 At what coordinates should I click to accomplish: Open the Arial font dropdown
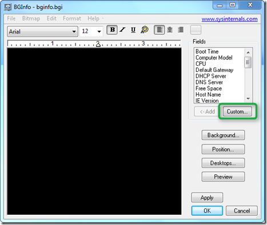point(42,31)
